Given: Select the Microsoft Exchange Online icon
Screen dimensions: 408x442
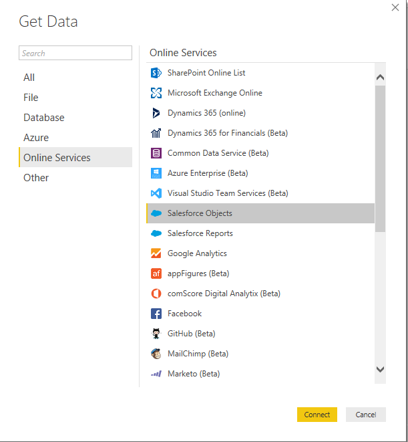Looking at the screenshot, I should click(x=156, y=93).
